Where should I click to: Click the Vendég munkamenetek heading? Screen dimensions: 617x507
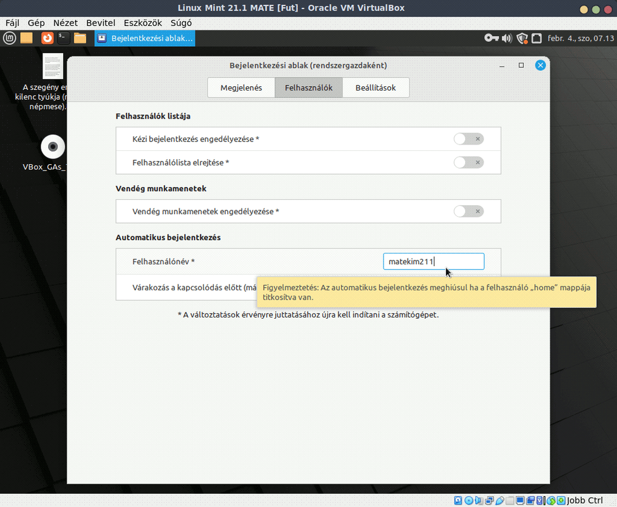click(161, 189)
